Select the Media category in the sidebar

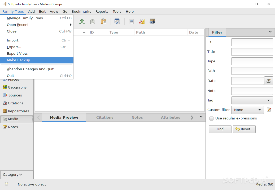click(17, 119)
